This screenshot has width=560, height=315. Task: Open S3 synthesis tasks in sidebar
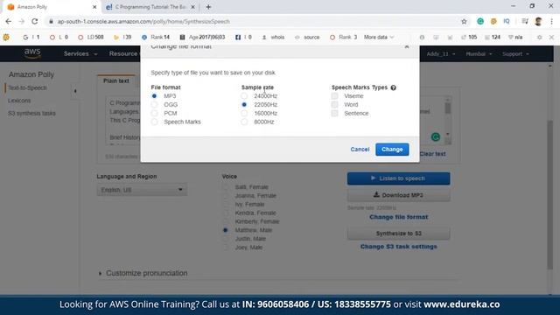tap(31, 114)
